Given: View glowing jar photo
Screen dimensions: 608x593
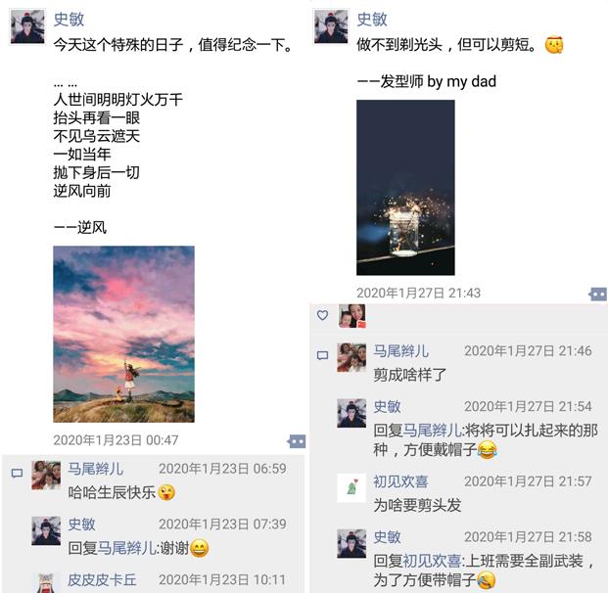Looking at the screenshot, I should (x=405, y=188).
